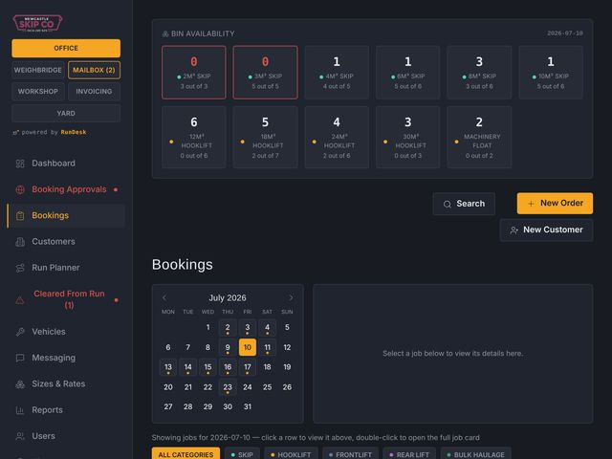This screenshot has height=459, width=612.
Task: Select July 13 in the calendar
Action: coord(168,367)
